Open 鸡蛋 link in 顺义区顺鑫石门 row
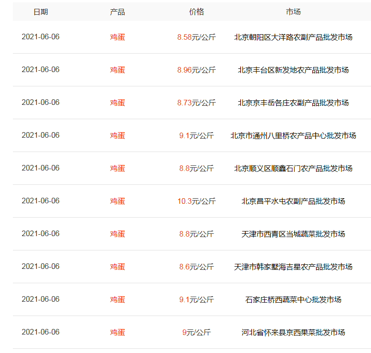 pyautogui.click(x=117, y=169)
